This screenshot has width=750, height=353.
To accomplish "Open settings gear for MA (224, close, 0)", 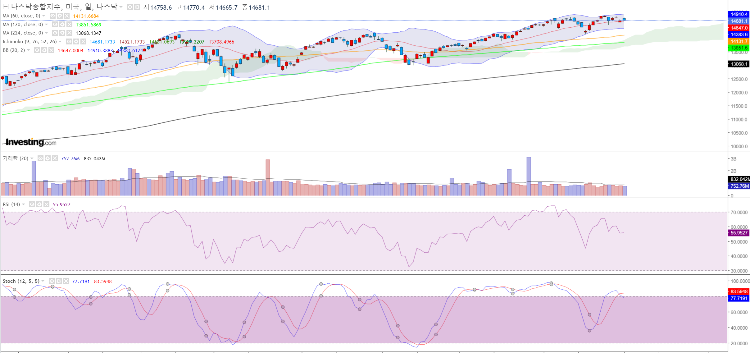I will pos(62,33).
